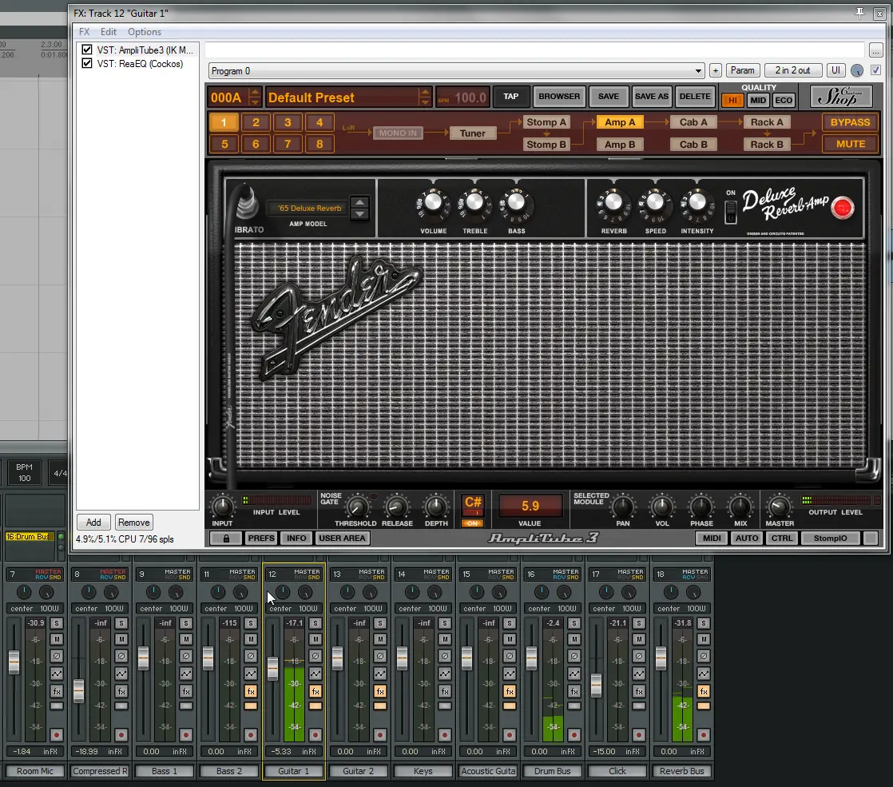Image resolution: width=893 pixels, height=787 pixels.
Task: Select ECO quality mode
Action: 784,101
